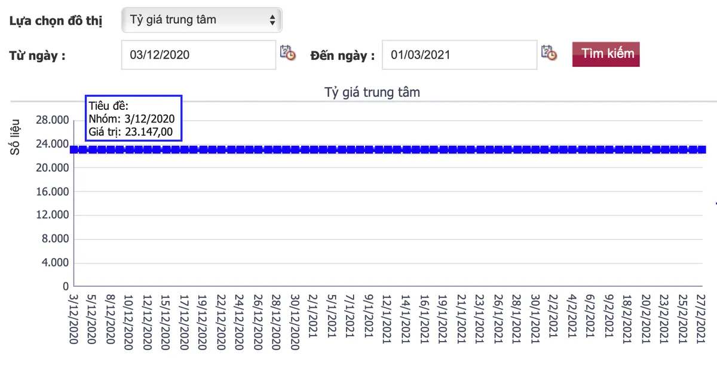Click the Lựa chọn đồ thị label
717x374 pixels.
[x=56, y=20]
